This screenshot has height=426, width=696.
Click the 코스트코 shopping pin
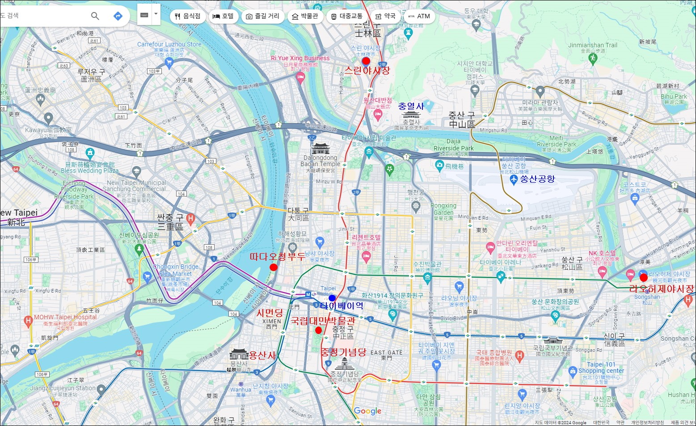point(635,199)
